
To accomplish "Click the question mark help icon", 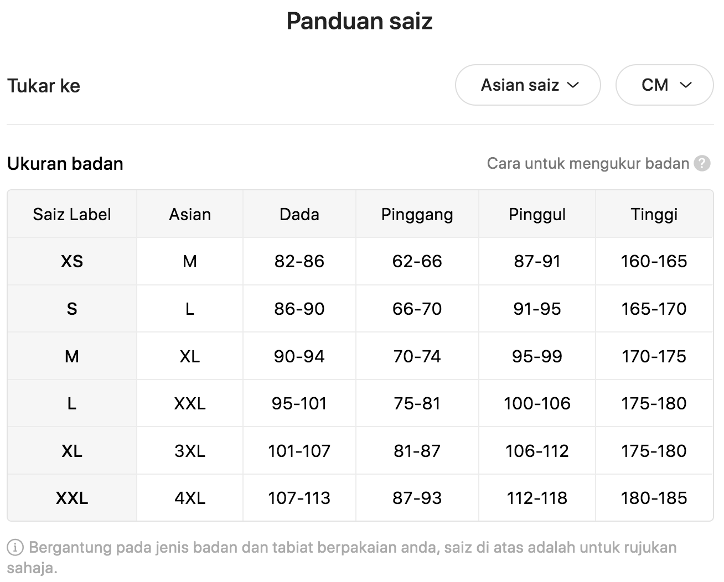I will coord(702,164).
